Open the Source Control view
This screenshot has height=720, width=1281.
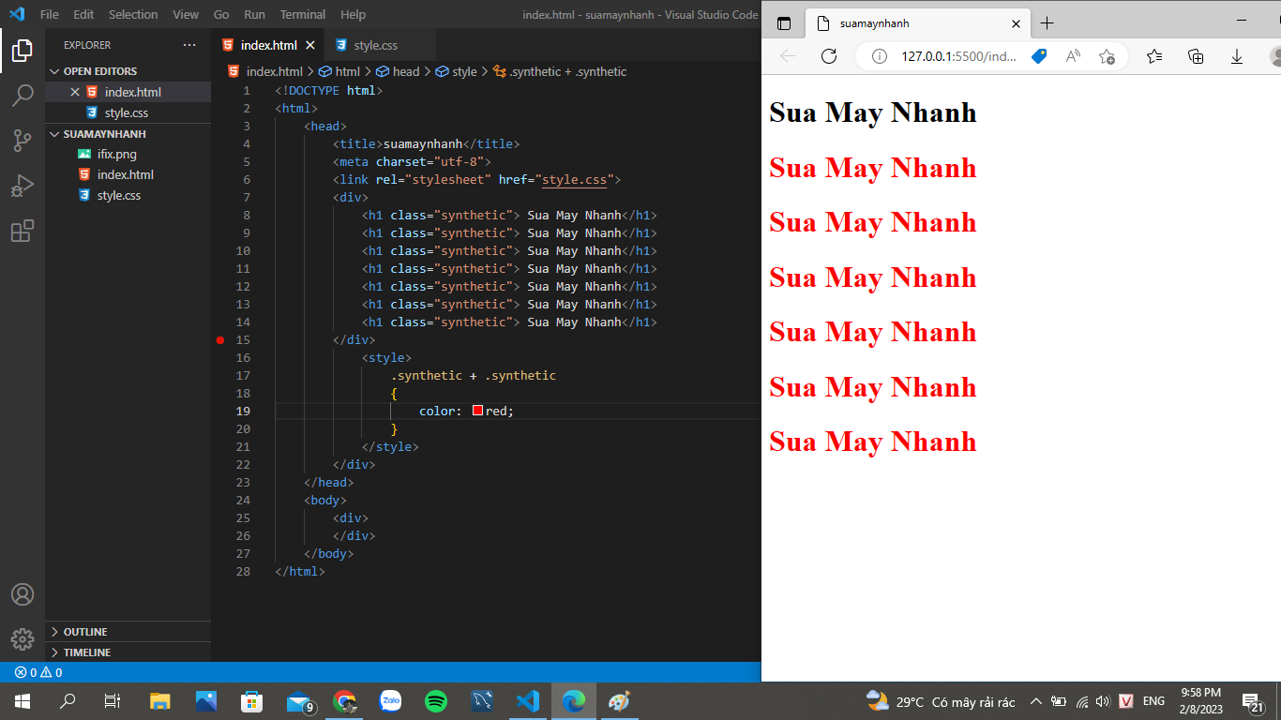pyautogui.click(x=23, y=140)
